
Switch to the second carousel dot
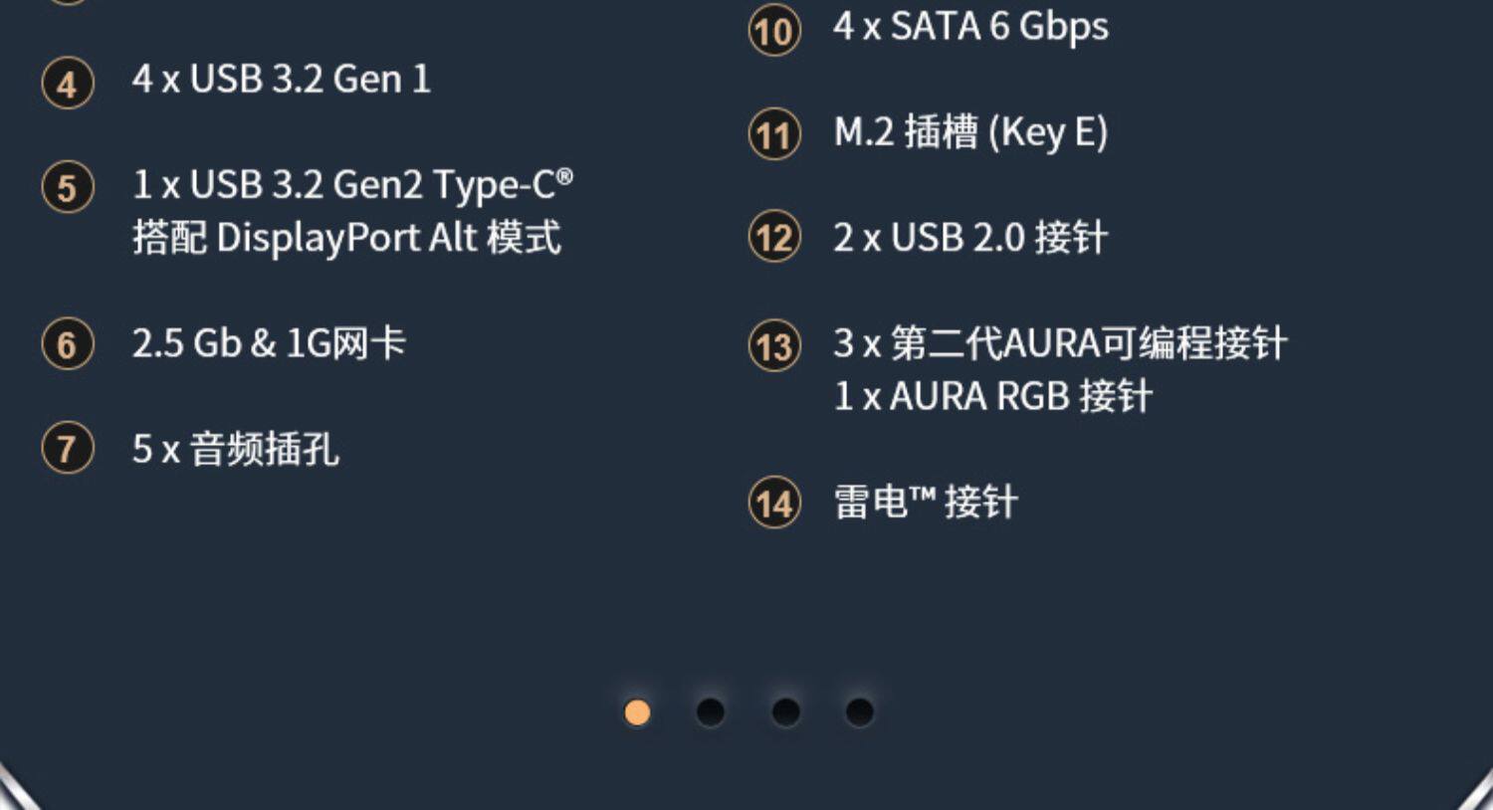711,712
